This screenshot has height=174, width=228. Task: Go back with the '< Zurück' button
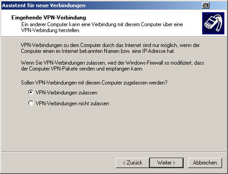click(x=132, y=163)
